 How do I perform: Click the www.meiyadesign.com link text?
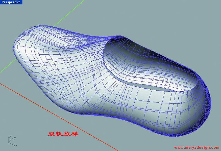coord(197,148)
